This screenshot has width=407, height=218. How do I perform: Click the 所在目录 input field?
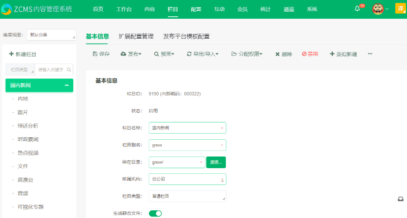(x=177, y=162)
